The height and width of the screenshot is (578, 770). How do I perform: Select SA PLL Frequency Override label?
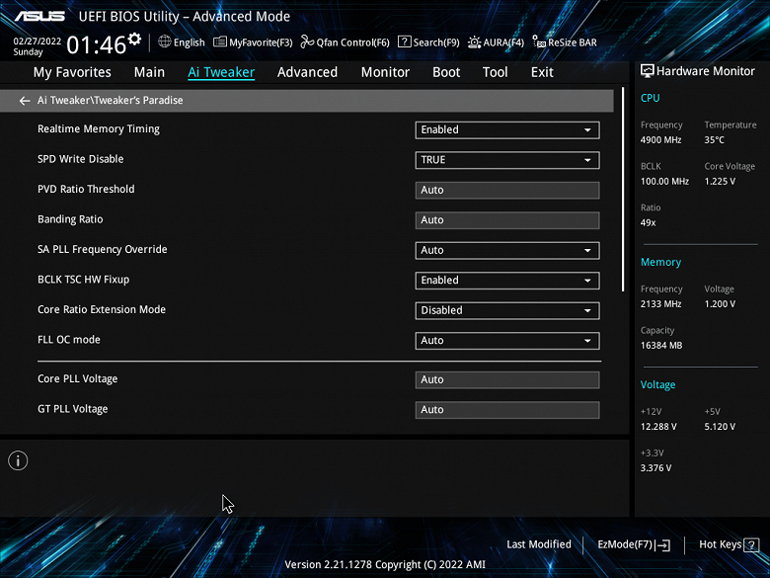click(102, 249)
